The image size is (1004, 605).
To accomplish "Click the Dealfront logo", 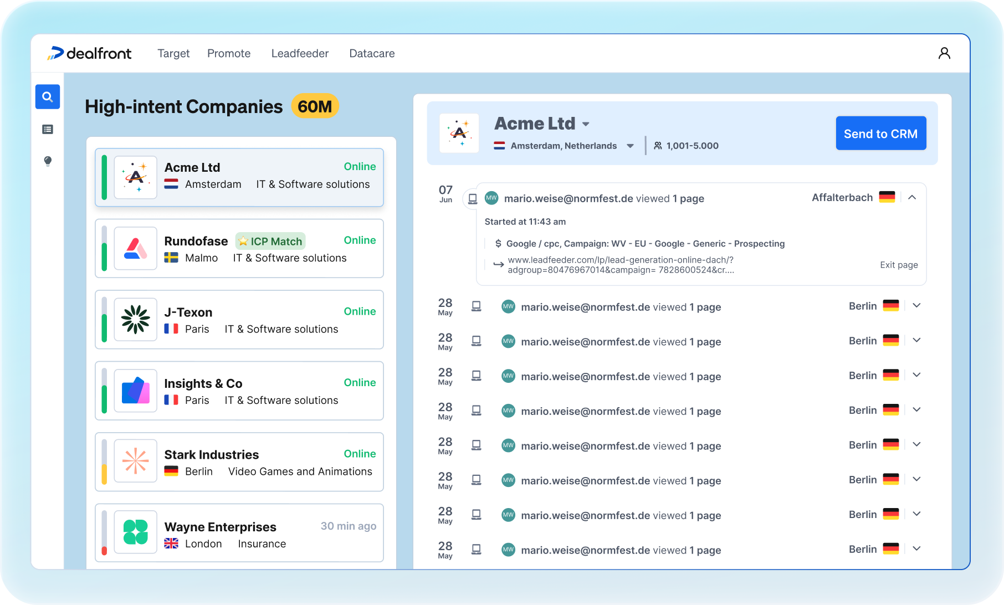I will click(89, 53).
